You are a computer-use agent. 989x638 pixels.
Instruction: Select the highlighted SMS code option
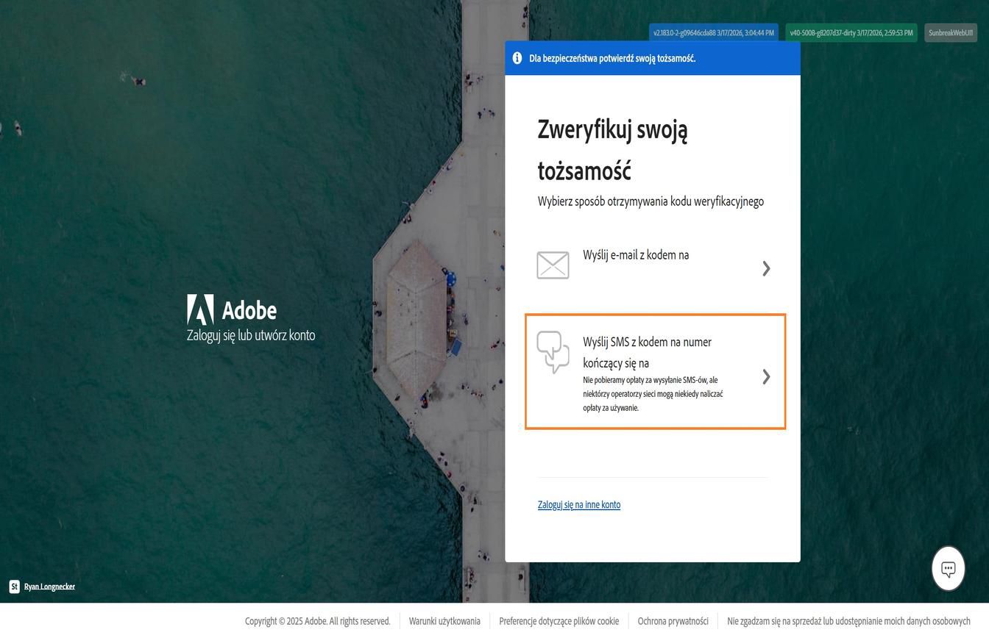(x=655, y=371)
